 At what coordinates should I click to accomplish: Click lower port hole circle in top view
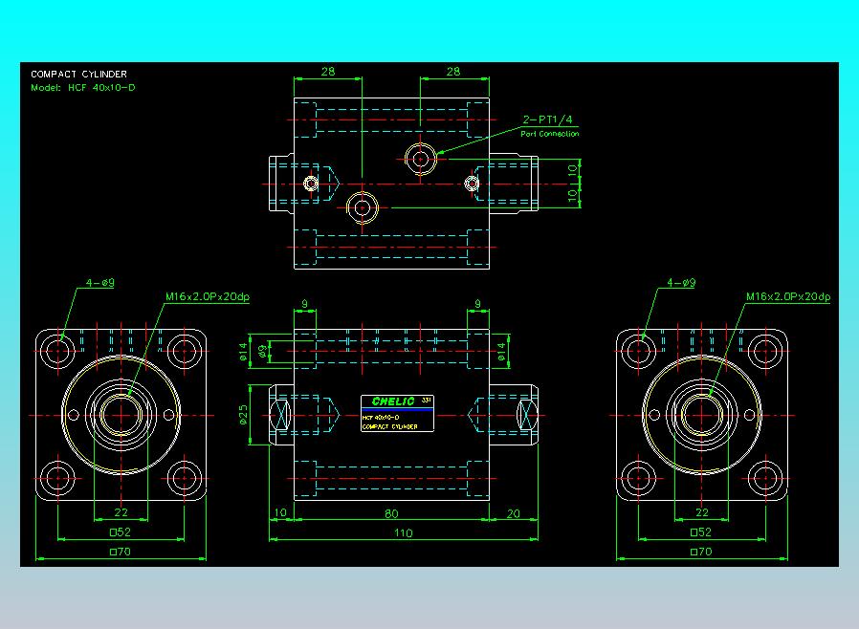point(363,208)
